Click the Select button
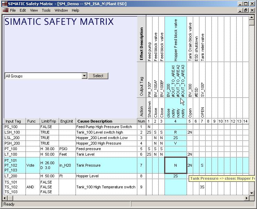 click(x=98, y=76)
